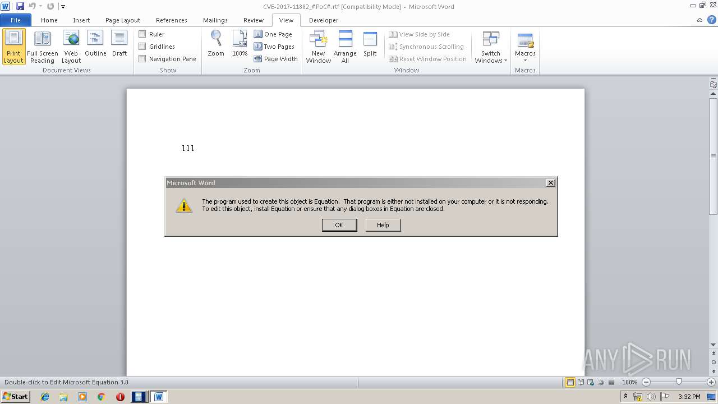Image resolution: width=718 pixels, height=404 pixels.
Task: Expand the Macros dropdown arrow
Action: (x=525, y=61)
